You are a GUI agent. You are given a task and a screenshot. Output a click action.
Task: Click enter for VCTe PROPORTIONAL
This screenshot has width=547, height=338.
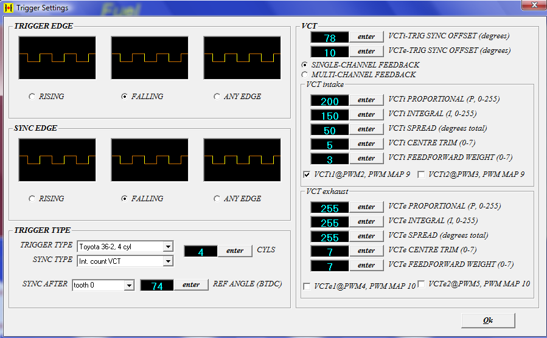coord(366,207)
